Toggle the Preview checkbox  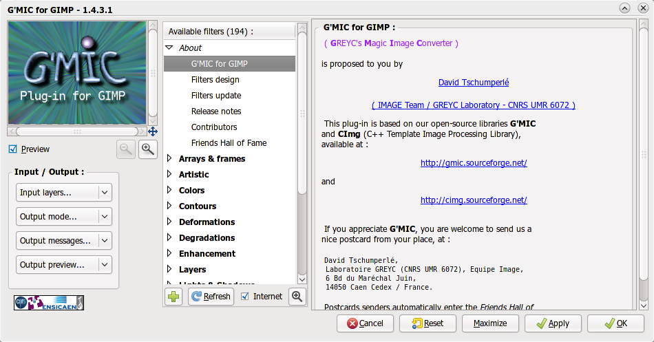(x=13, y=149)
